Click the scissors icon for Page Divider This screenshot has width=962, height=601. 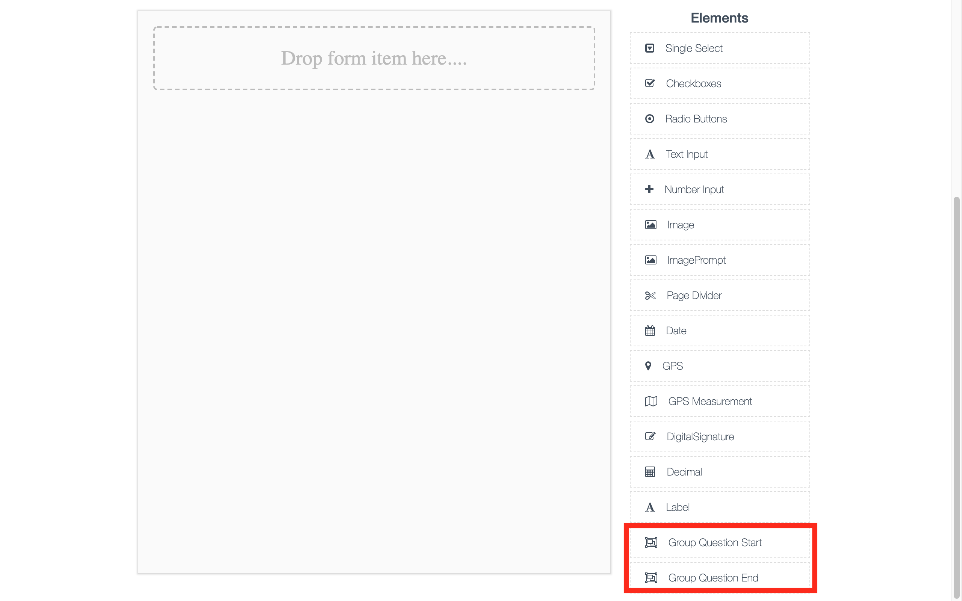(x=650, y=295)
